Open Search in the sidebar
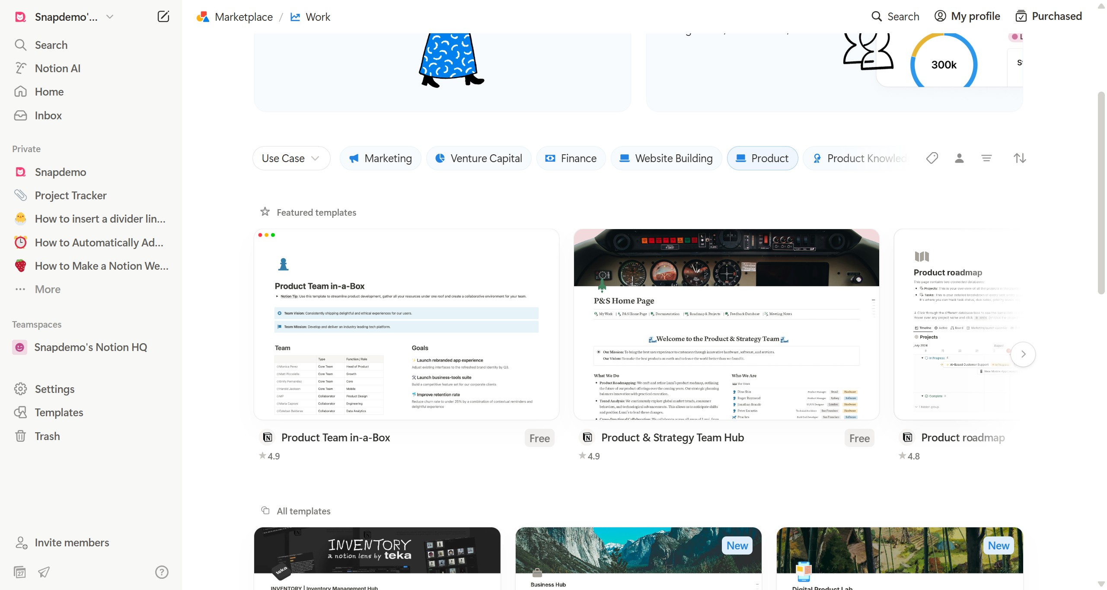This screenshot has height=590, width=1107. click(91, 45)
